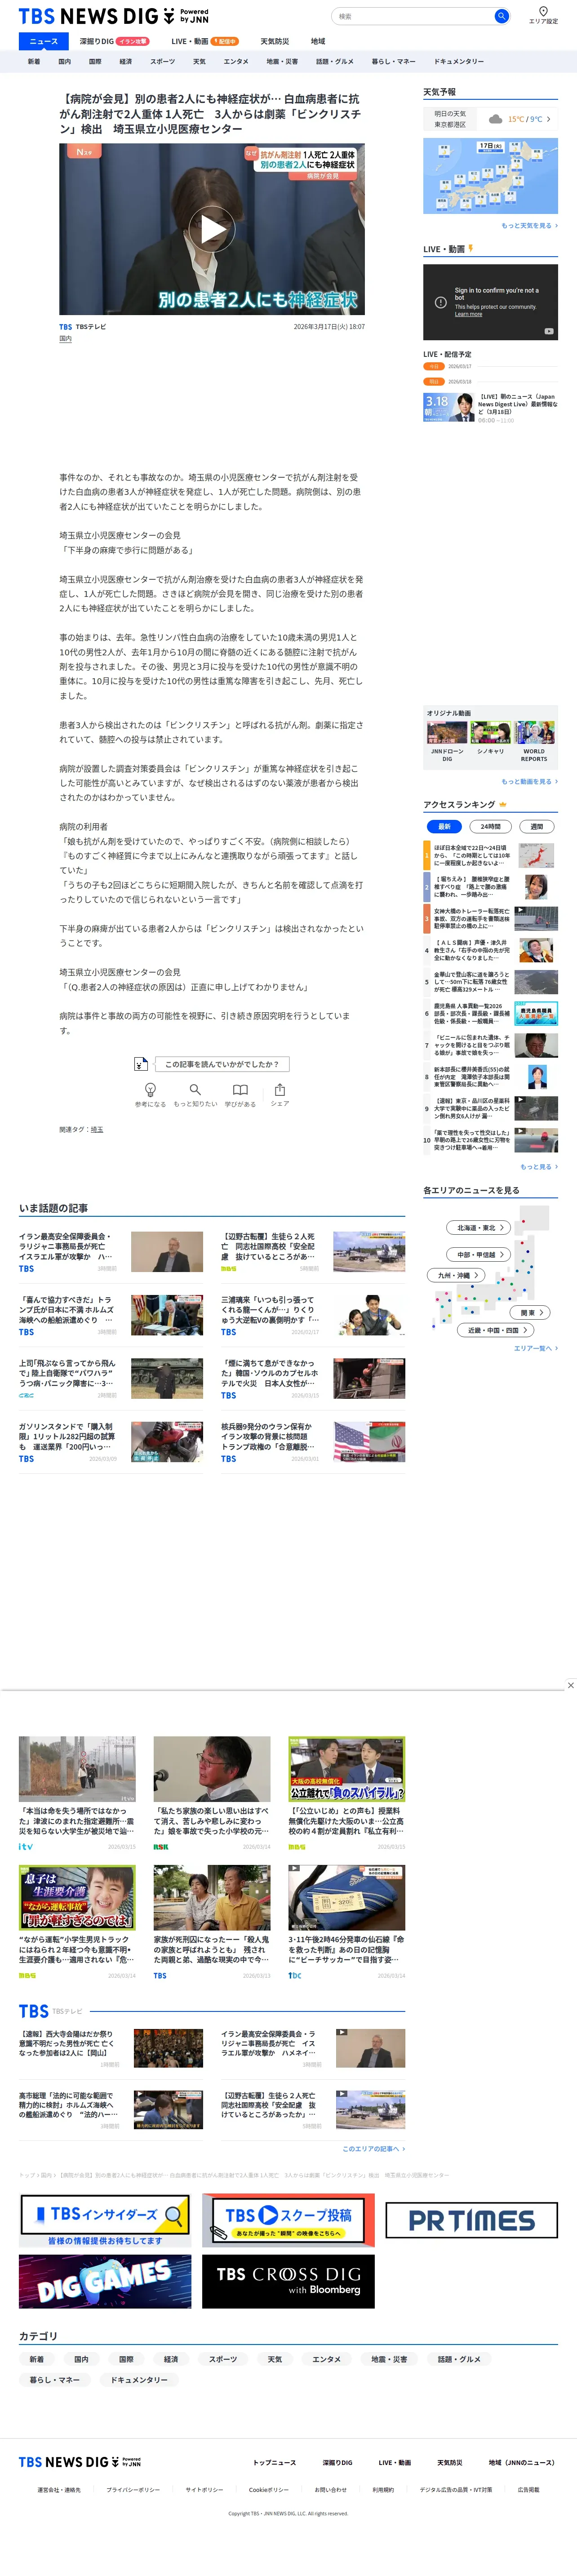The width and height of the screenshot is (577, 2576).
Task: Click the 国内 category link under video
Action: [65, 339]
